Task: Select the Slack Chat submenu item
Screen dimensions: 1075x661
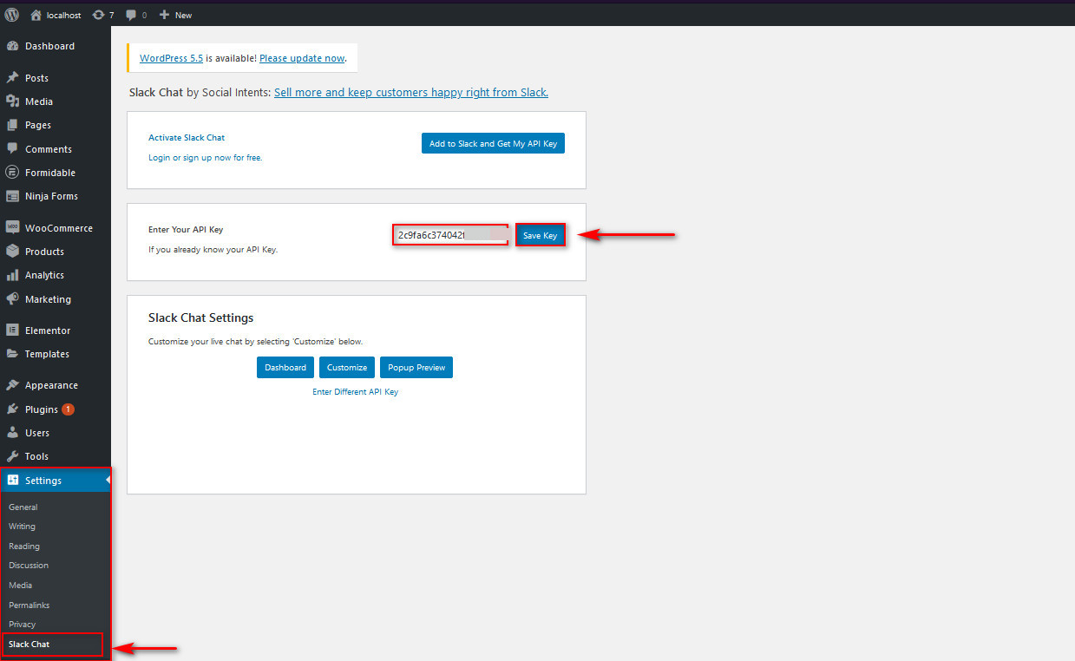Action: point(29,645)
